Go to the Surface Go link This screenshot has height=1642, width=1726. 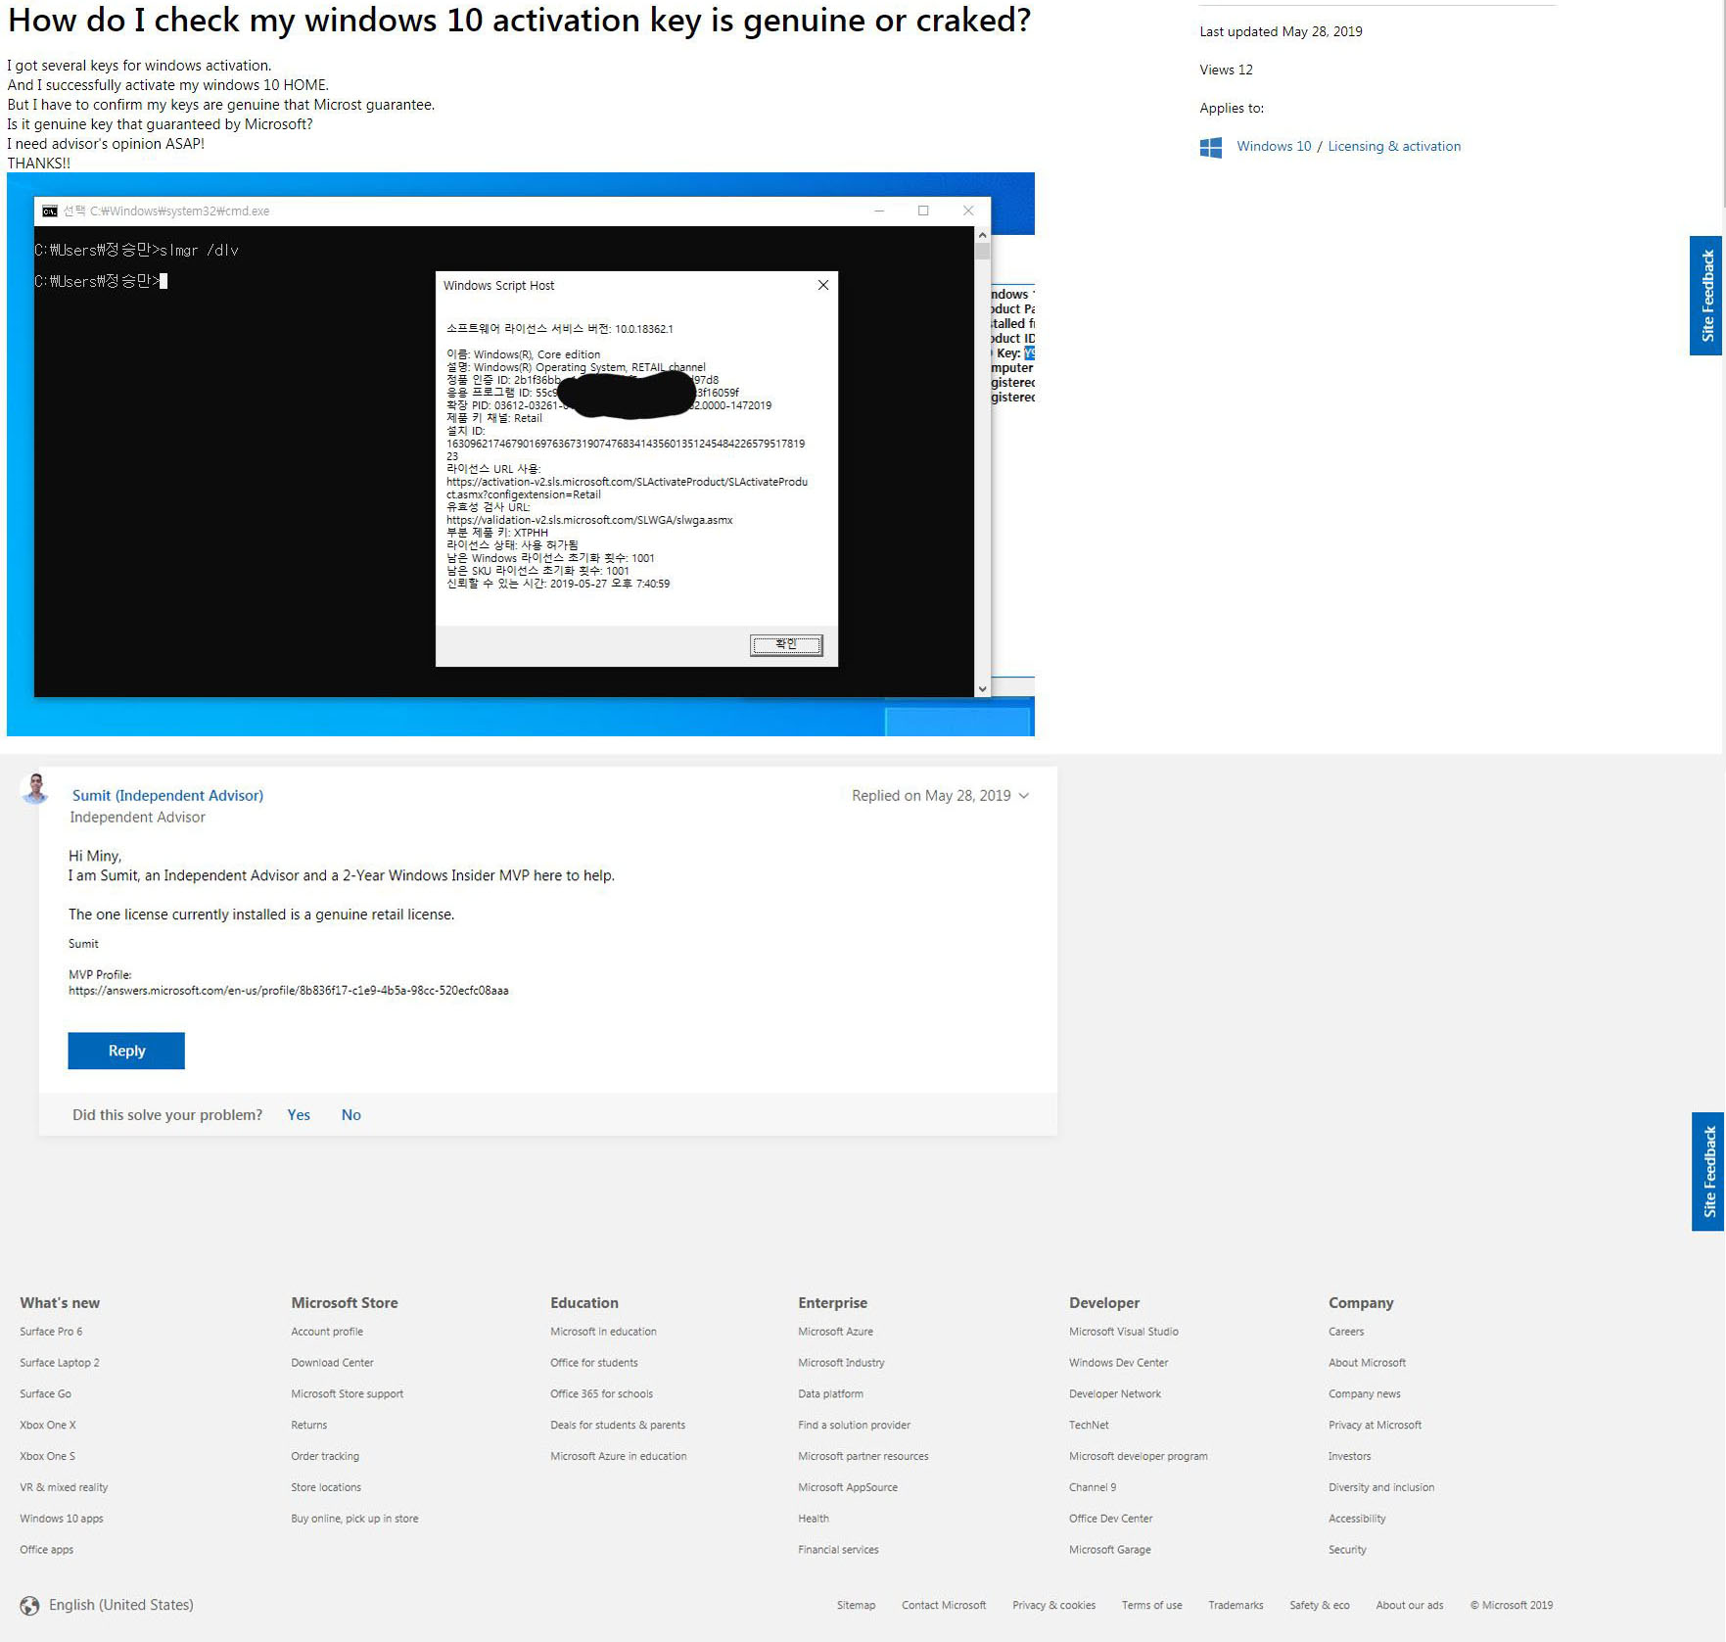(x=45, y=1394)
